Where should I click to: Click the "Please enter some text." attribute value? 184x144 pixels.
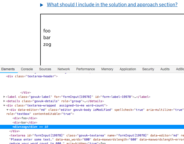[31, 139]
